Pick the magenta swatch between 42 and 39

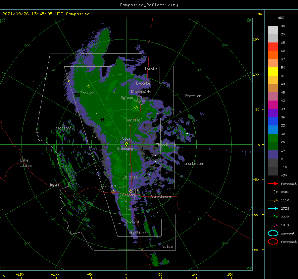point(273,105)
